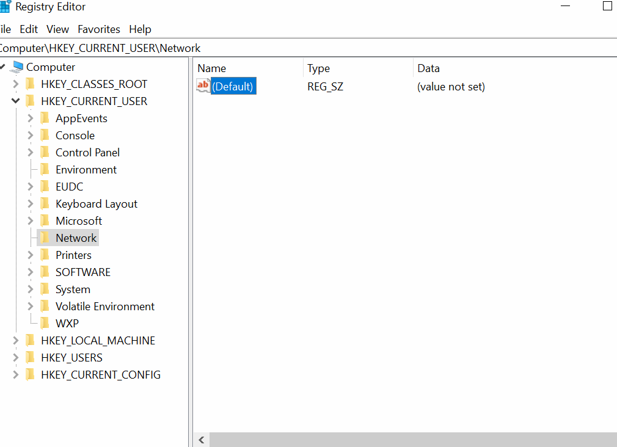The height and width of the screenshot is (447, 617).
Task: Click the Volatile Environment folder icon
Action: point(45,306)
